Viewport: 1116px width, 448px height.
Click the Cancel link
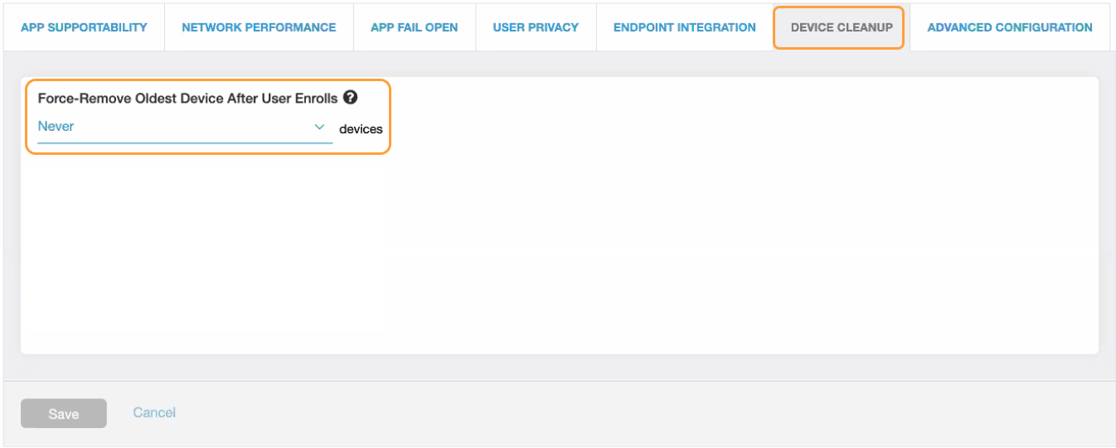[154, 412]
